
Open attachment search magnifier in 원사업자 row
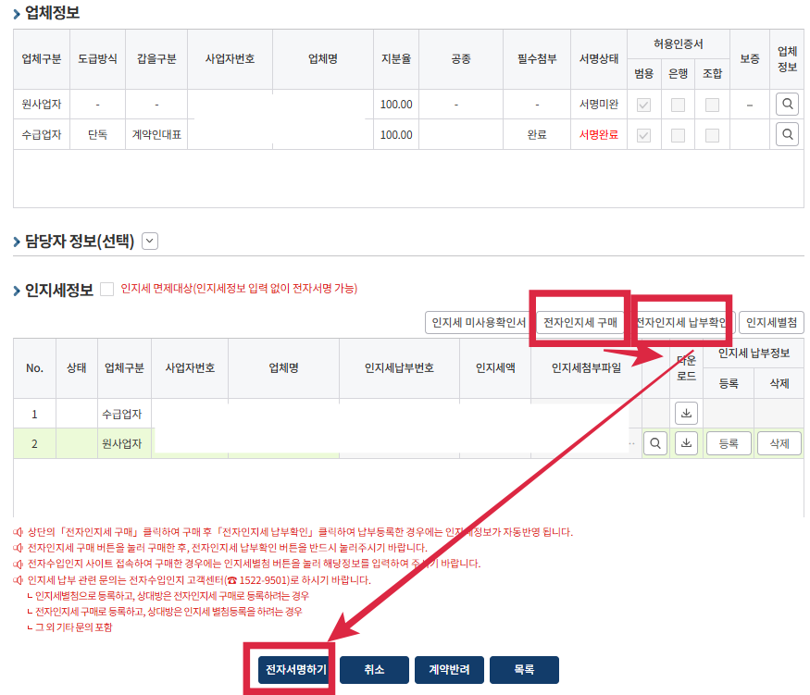[x=654, y=442]
